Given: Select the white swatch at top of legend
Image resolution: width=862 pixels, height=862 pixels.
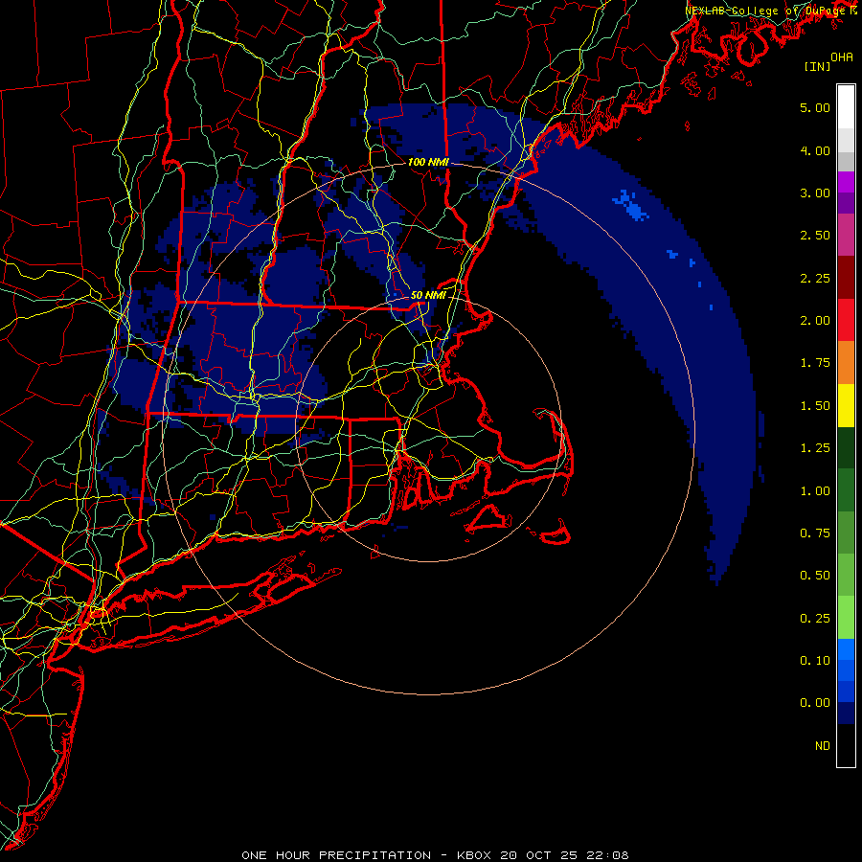Looking at the screenshot, I should tap(846, 107).
